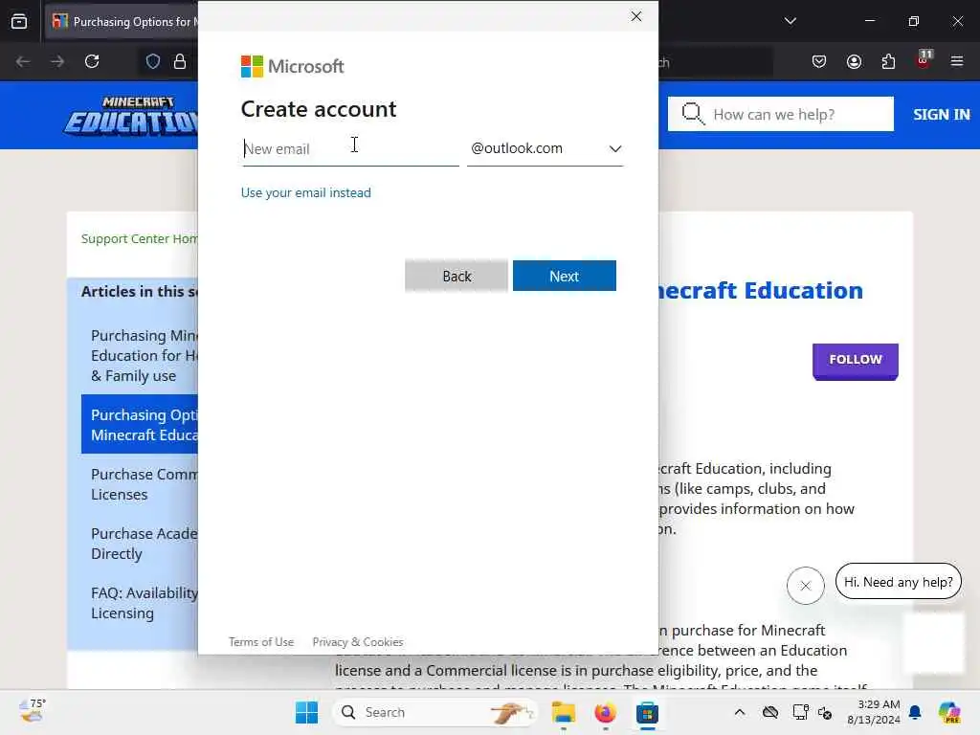Open Copilot preview taskbar icon
Image resolution: width=980 pixels, height=735 pixels.
click(948, 712)
